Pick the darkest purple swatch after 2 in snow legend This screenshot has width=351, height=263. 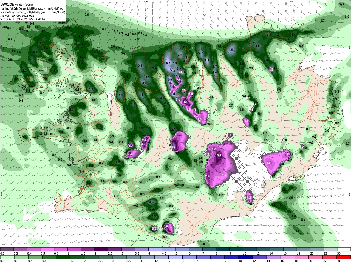101,250
